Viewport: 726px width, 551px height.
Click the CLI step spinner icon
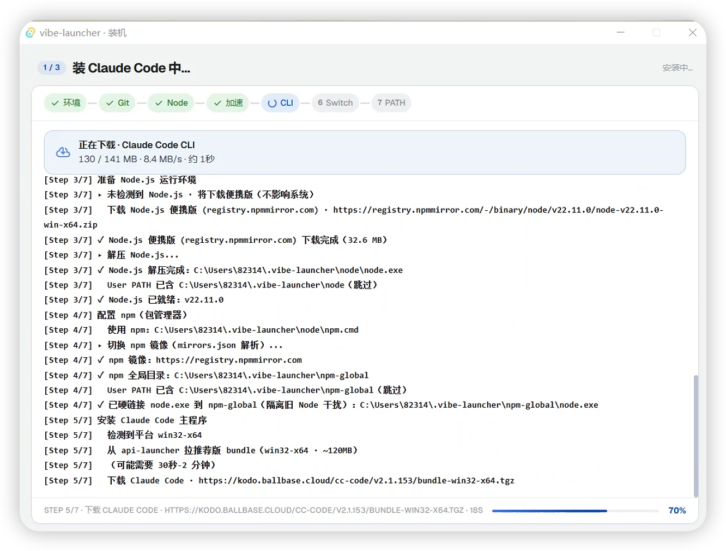[x=272, y=103]
